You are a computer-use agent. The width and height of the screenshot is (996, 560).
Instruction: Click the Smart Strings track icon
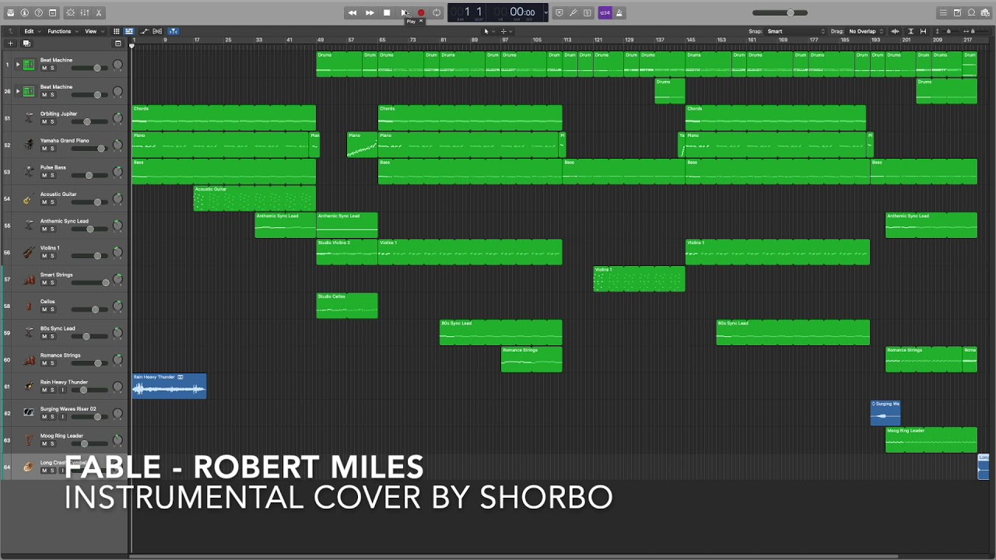pos(29,279)
